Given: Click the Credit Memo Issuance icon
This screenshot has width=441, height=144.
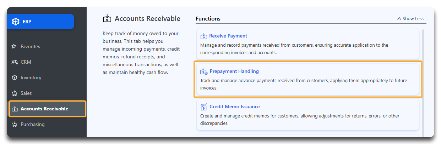Looking at the screenshot, I should [204, 107].
